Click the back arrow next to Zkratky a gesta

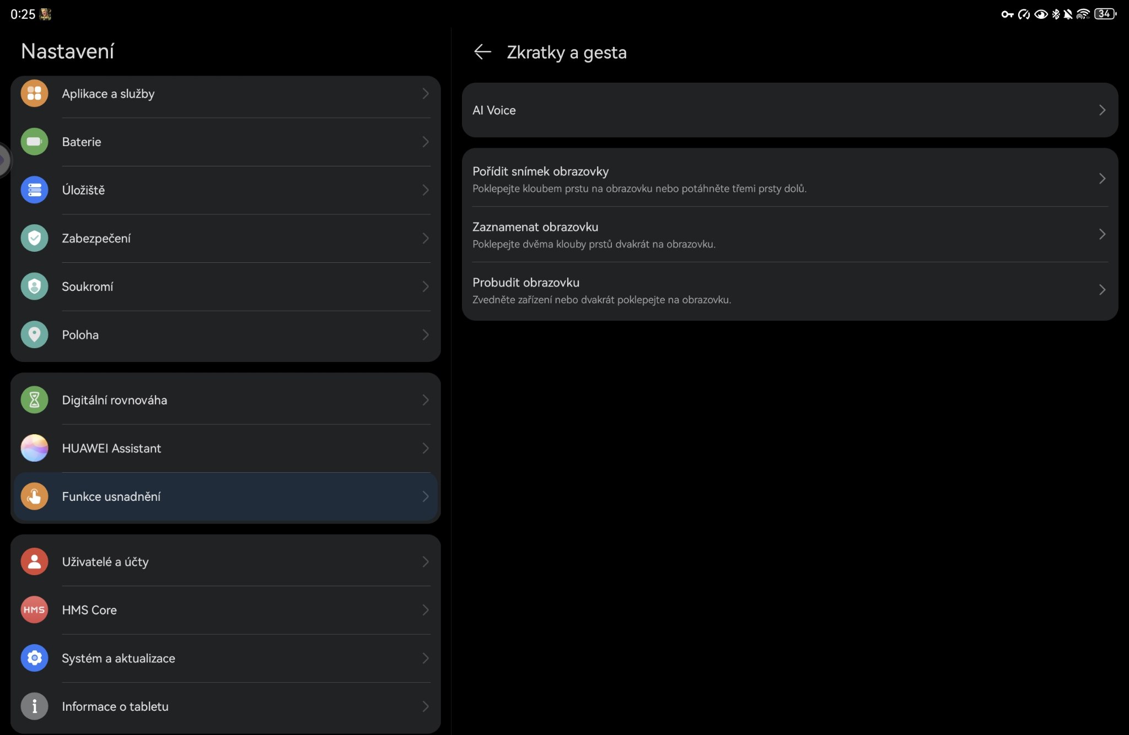pyautogui.click(x=482, y=52)
